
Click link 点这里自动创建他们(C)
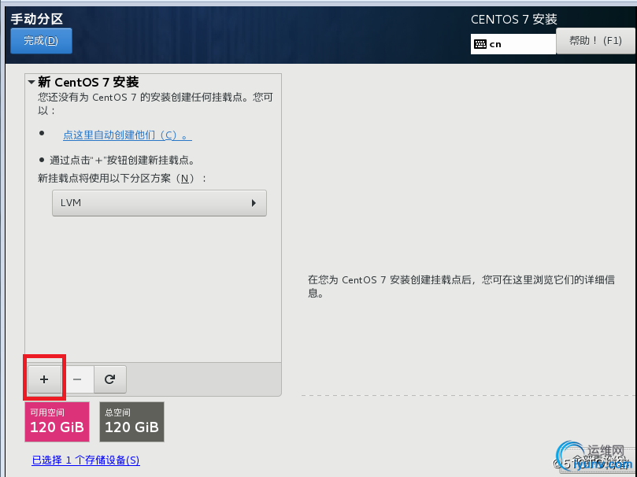tap(127, 135)
